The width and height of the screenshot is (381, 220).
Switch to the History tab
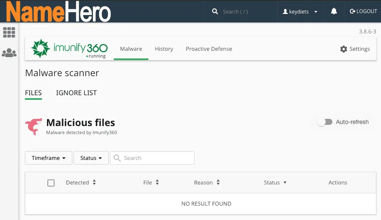tap(164, 49)
